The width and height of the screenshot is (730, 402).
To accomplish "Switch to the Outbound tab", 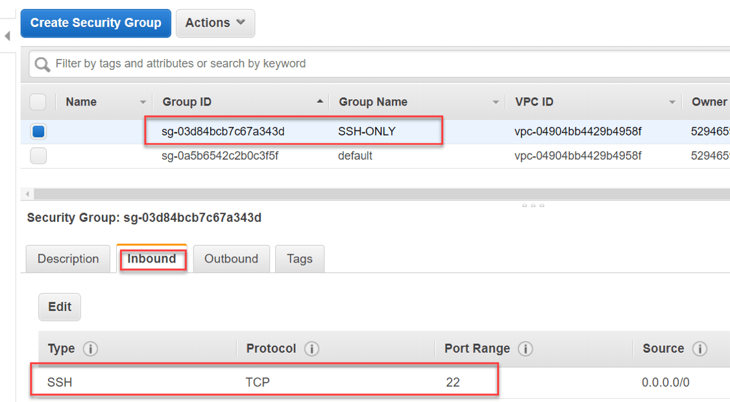I will click(x=231, y=259).
